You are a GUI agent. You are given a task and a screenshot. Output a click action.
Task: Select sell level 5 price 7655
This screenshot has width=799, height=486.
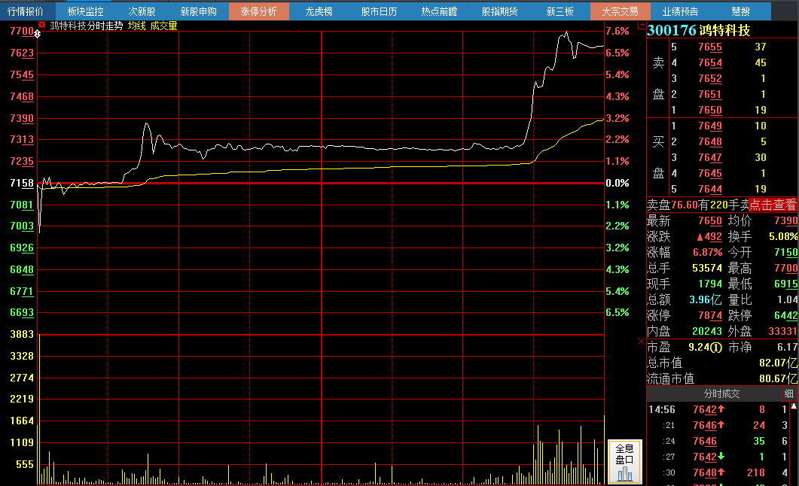(710, 47)
